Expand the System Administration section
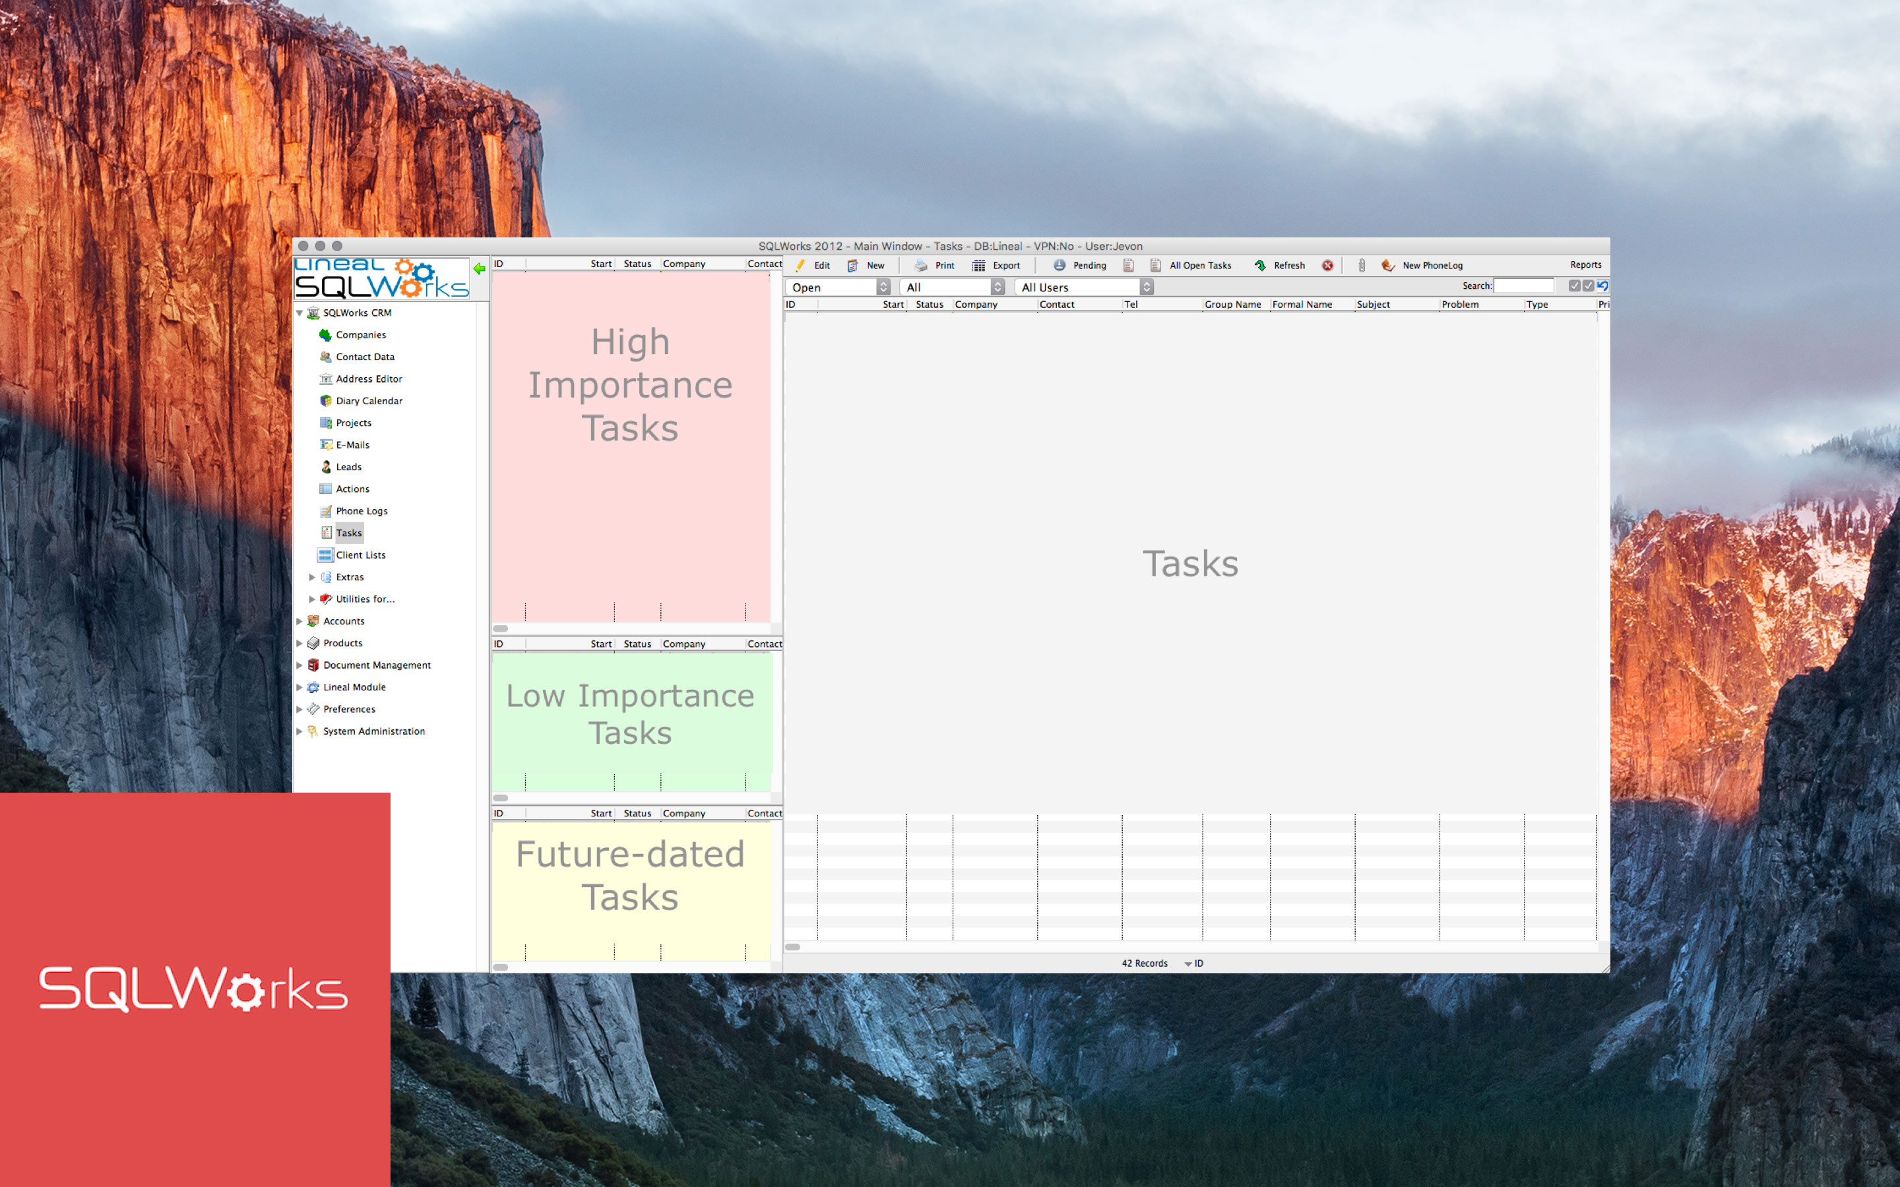The image size is (1900, 1187). coord(300,731)
